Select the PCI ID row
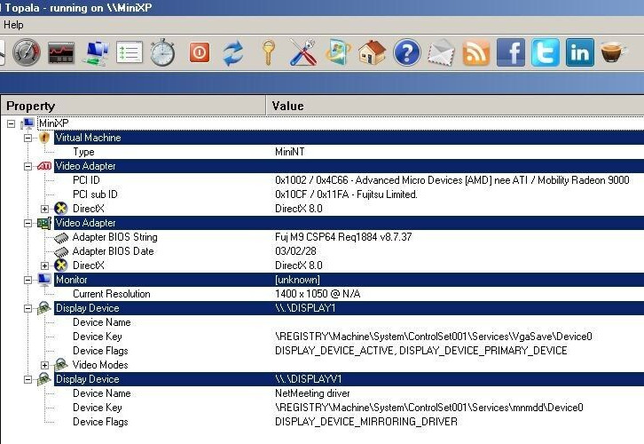The width and height of the screenshot is (644, 444). click(x=349, y=180)
